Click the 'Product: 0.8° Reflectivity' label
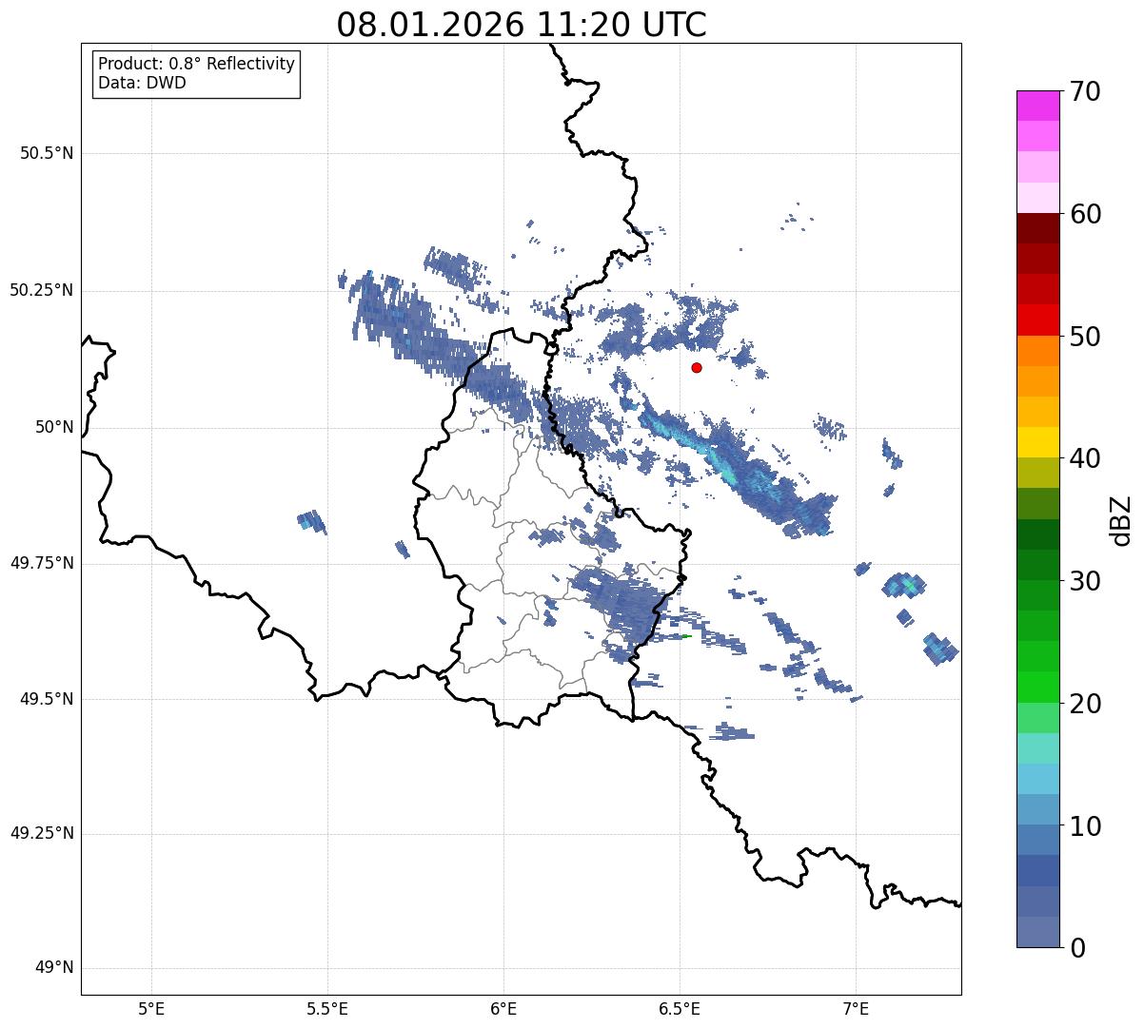 (x=197, y=64)
